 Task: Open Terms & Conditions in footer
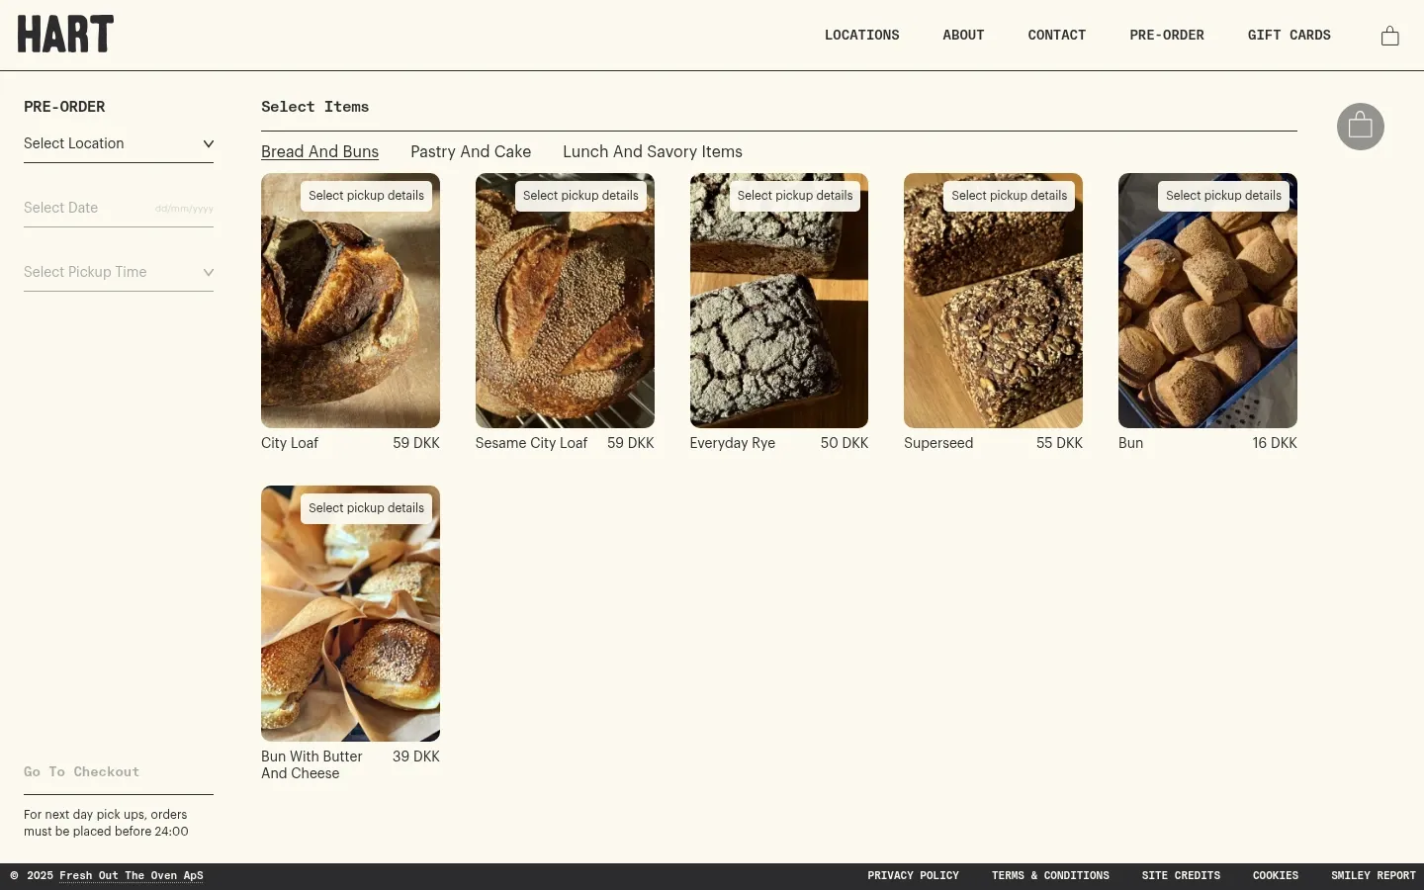click(1050, 876)
